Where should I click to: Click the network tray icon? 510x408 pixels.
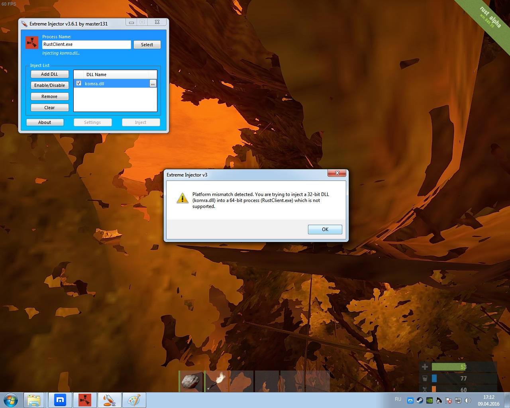click(458, 401)
